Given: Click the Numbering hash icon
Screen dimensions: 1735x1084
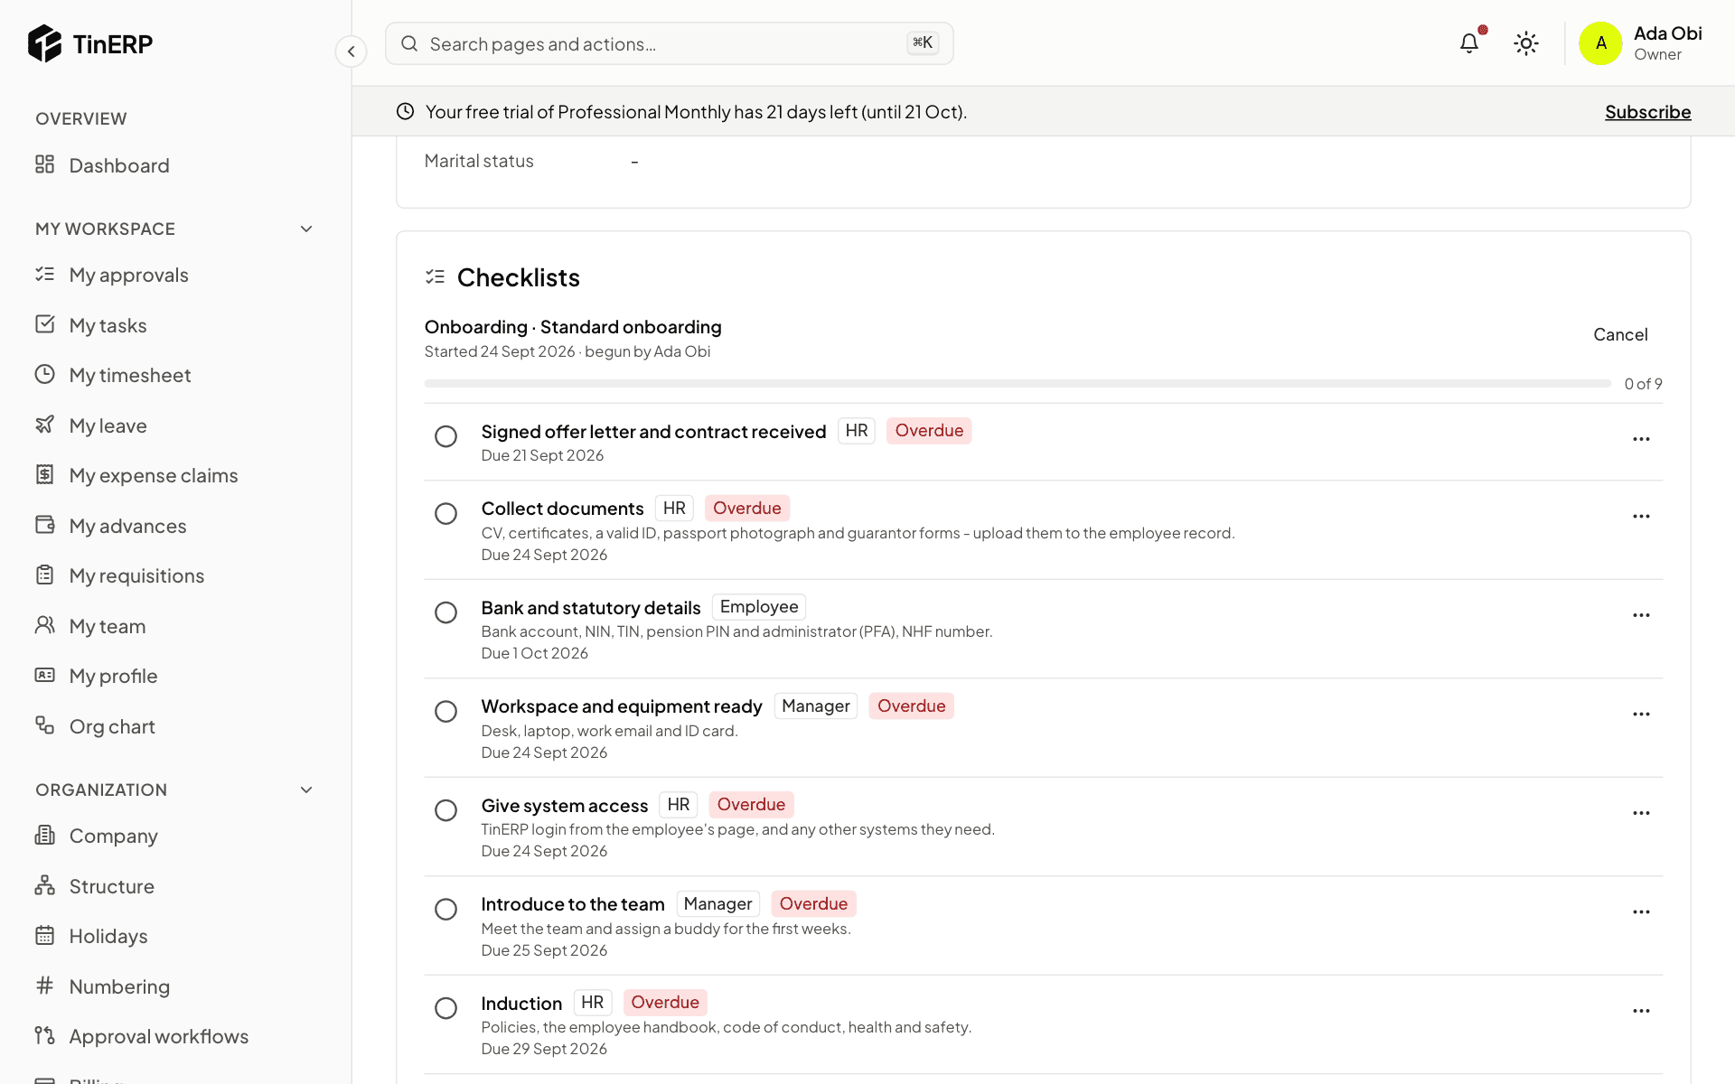Looking at the screenshot, I should [44, 986].
